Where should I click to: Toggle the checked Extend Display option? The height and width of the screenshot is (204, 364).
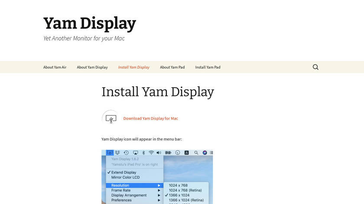click(123, 172)
